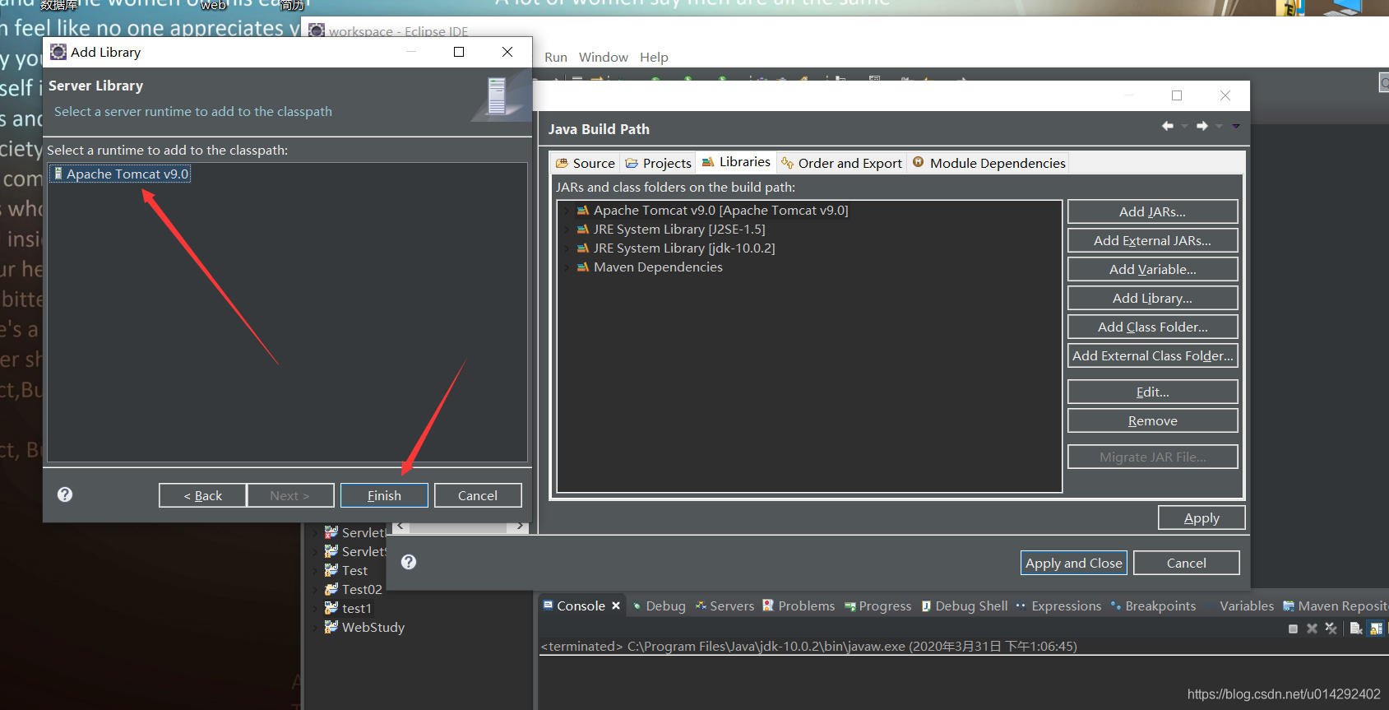1389x710 pixels.
Task: Open the Window menu
Action: [604, 58]
